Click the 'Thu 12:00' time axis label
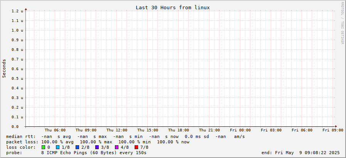This screenshot has height=158, width=346. [117, 130]
